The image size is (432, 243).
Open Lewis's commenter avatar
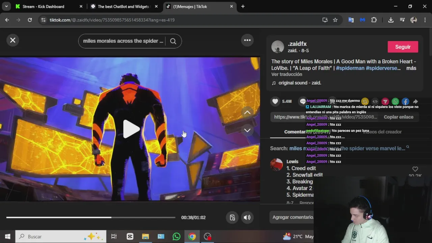pos(276,165)
